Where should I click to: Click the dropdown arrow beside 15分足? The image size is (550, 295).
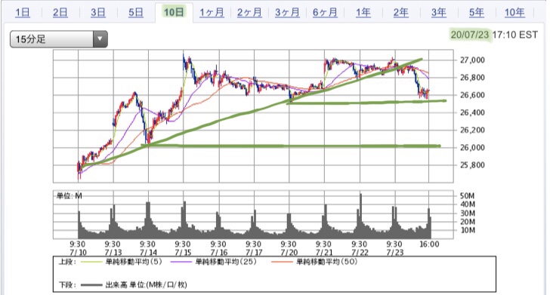(x=100, y=39)
